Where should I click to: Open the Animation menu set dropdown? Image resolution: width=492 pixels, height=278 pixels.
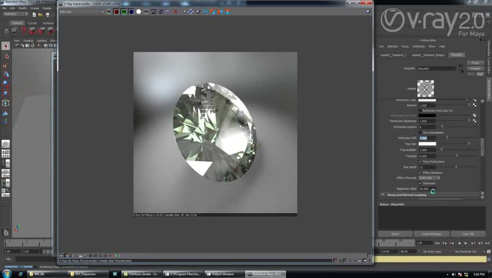point(16,14)
